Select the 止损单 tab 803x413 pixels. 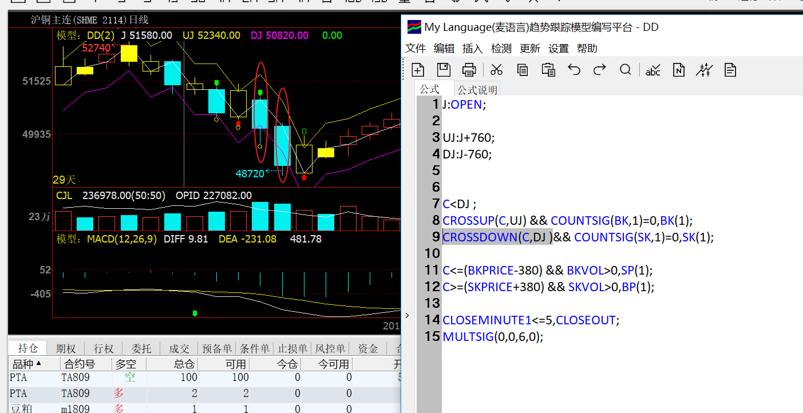pyautogui.click(x=292, y=348)
